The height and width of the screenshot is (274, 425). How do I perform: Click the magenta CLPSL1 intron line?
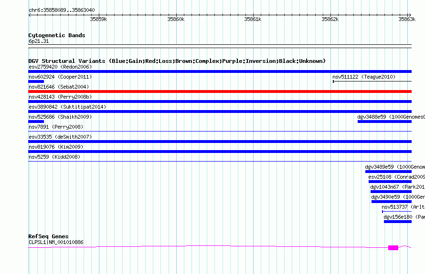208,245
